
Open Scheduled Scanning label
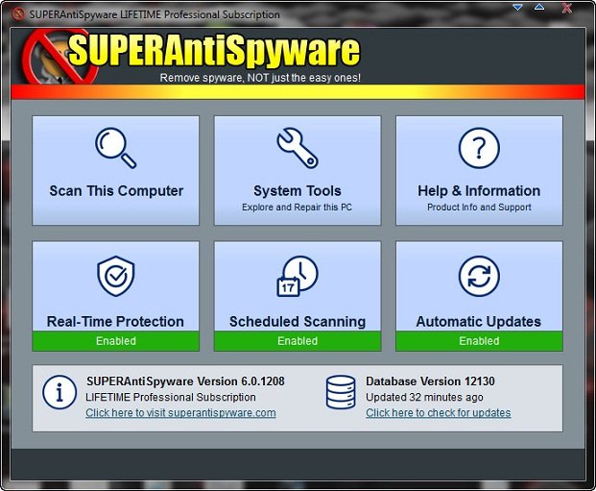[x=298, y=322]
